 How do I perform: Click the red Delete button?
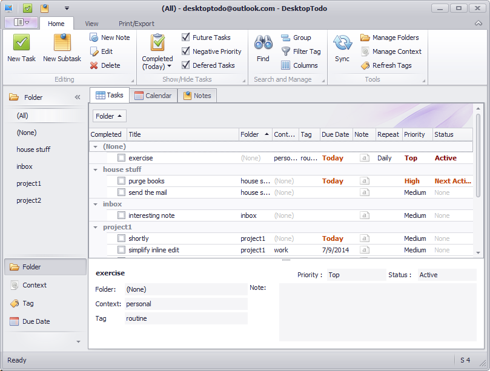[x=105, y=65]
